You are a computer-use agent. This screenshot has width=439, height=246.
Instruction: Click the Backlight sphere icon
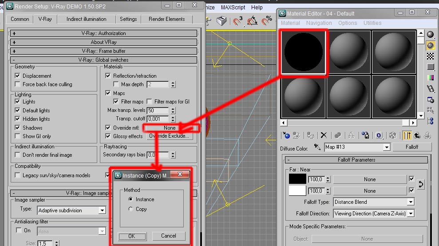(430, 46)
